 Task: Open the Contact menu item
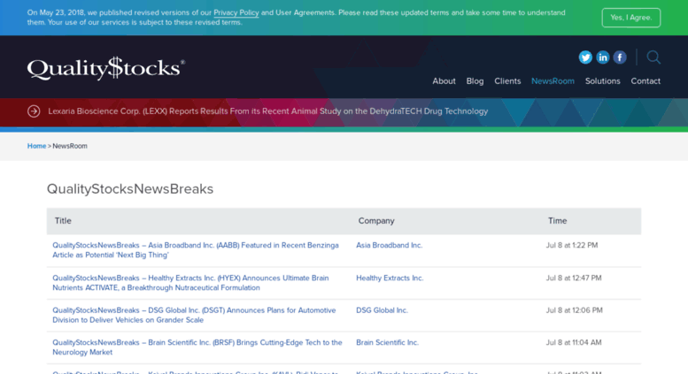[645, 81]
